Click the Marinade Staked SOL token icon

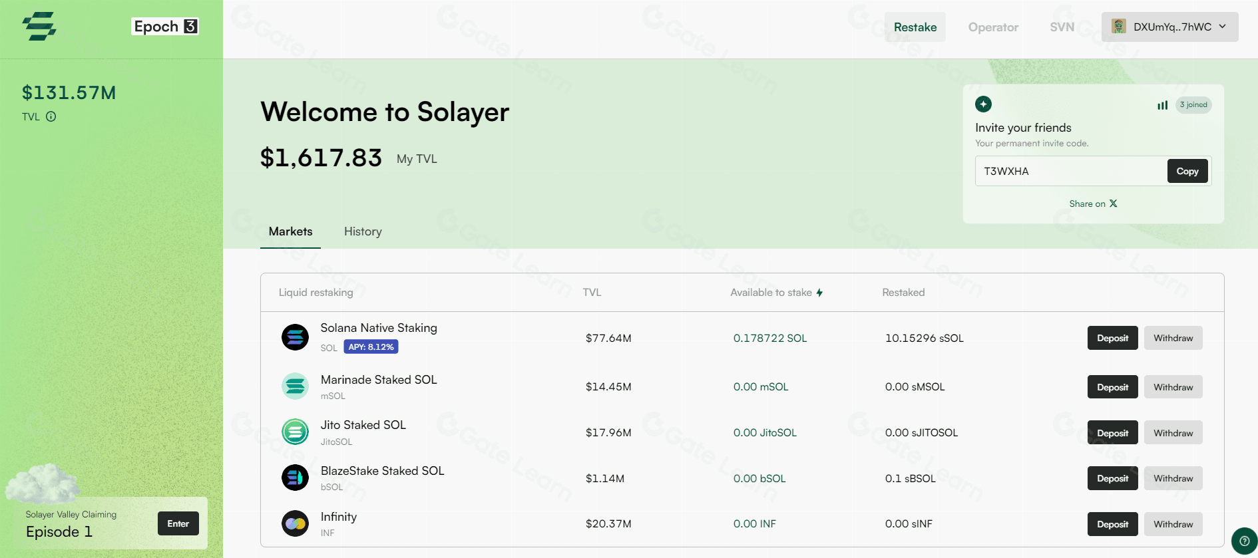click(x=295, y=386)
